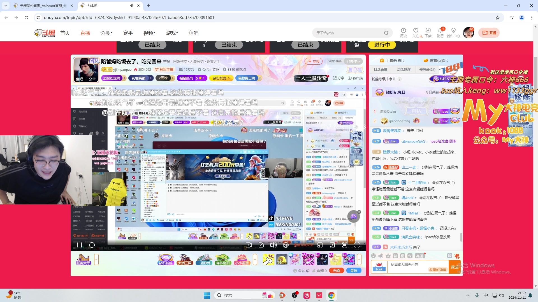Open 收藏的弹幕 saved danmaku
Viewport: 538px width, 302px height.
[x=438, y=270]
